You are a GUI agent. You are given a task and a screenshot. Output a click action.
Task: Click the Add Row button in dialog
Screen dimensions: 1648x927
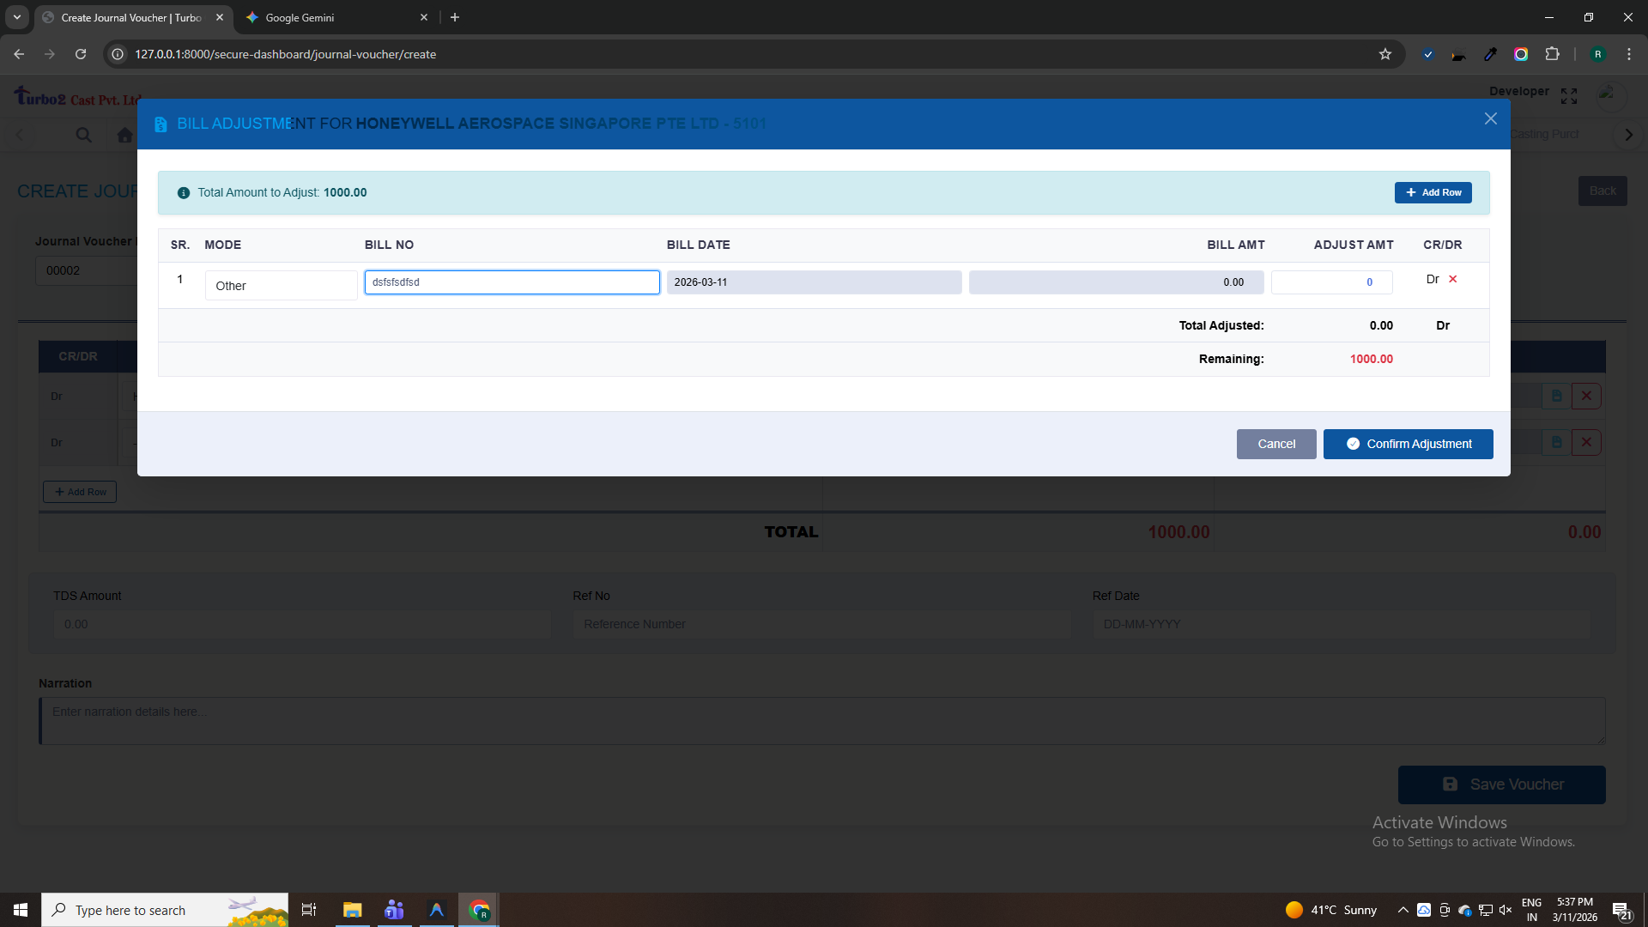(x=1433, y=192)
